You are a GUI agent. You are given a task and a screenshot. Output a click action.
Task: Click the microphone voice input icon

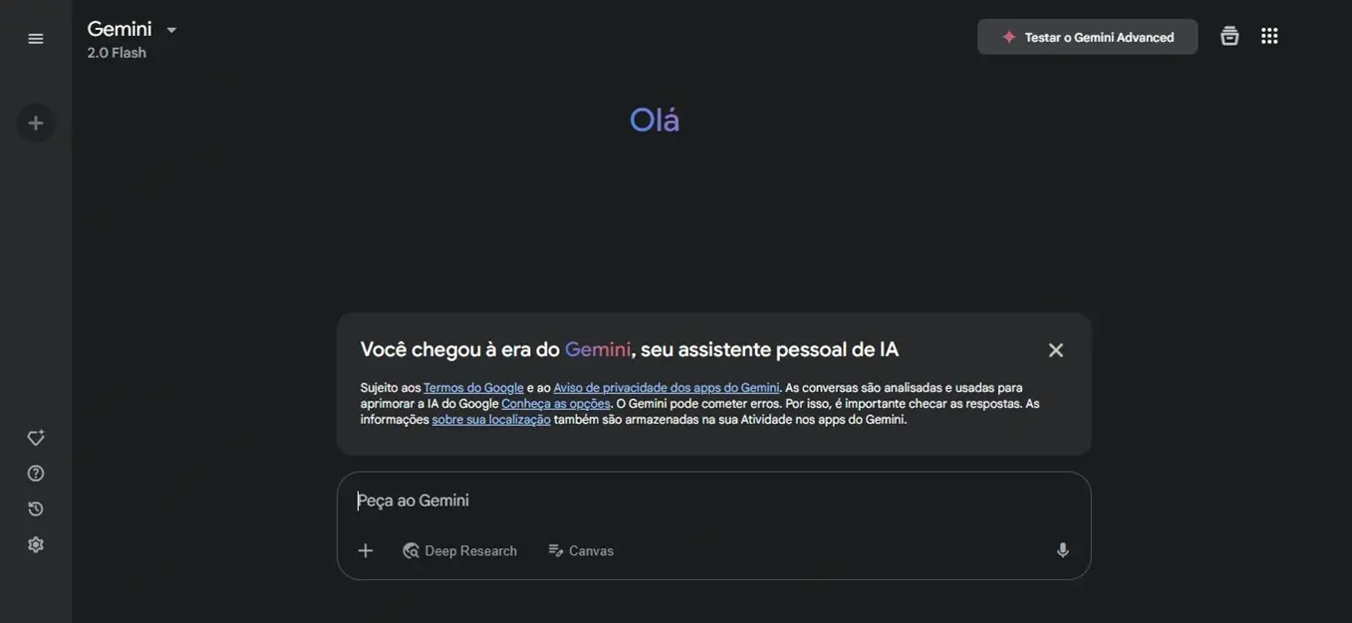1063,550
